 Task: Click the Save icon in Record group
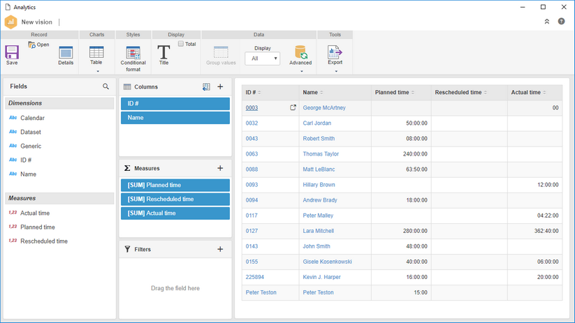12,52
